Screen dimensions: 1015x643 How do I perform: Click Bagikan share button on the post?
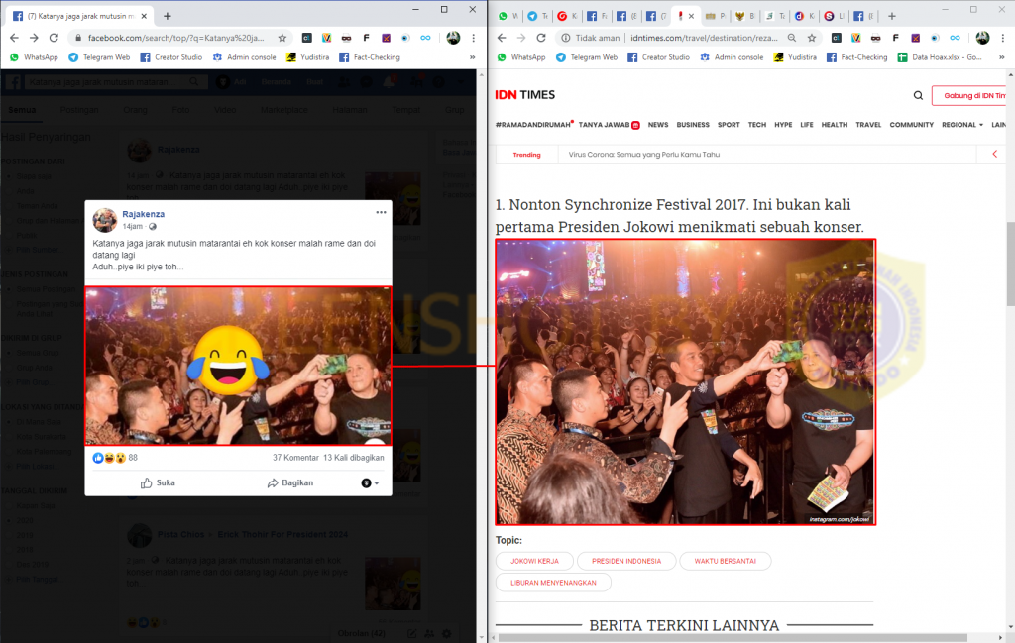tap(289, 482)
